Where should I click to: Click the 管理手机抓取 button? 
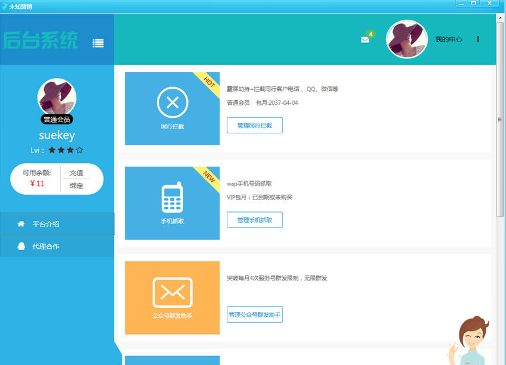click(x=255, y=220)
